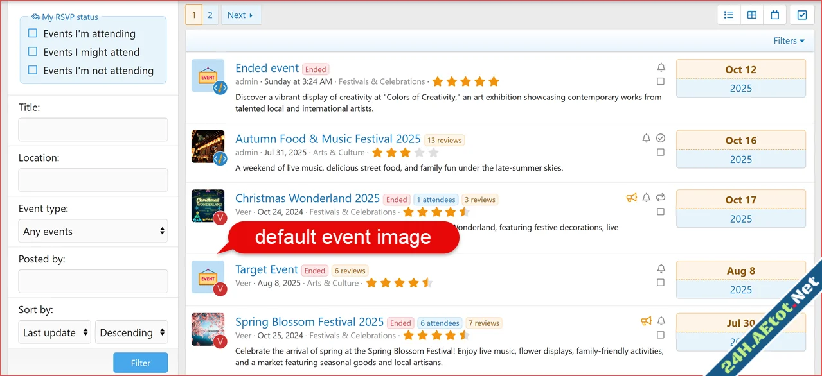
Task: Click the megaphone icon on Spring Blossom Festival 2025
Action: pos(646,321)
